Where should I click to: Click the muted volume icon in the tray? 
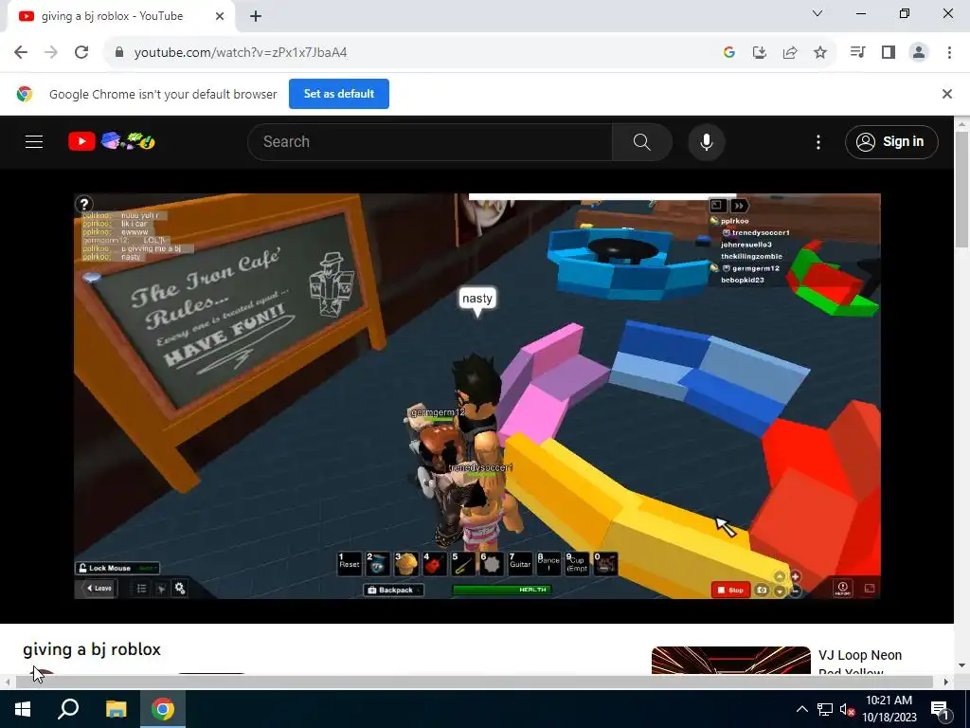pos(847,709)
